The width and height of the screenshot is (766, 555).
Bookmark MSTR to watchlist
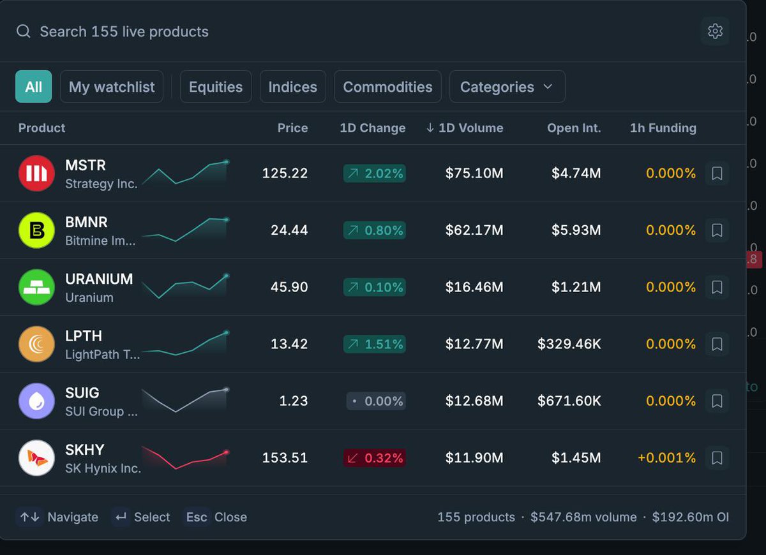click(717, 174)
